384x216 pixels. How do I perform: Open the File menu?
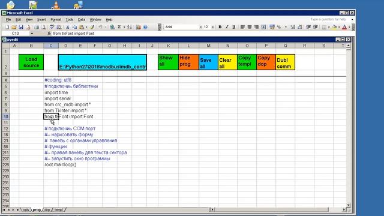(8, 20)
